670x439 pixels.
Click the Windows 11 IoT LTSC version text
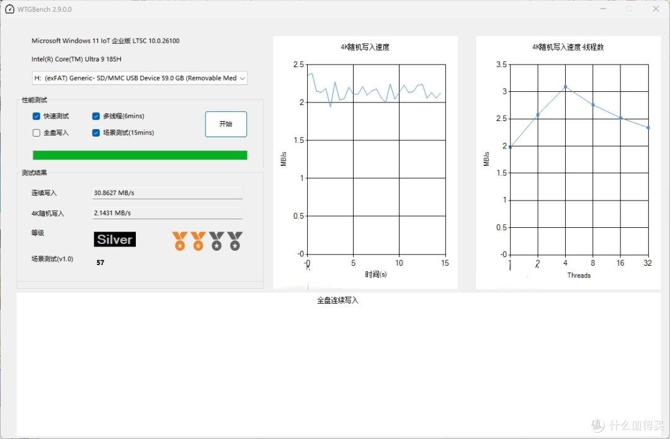[x=105, y=40]
